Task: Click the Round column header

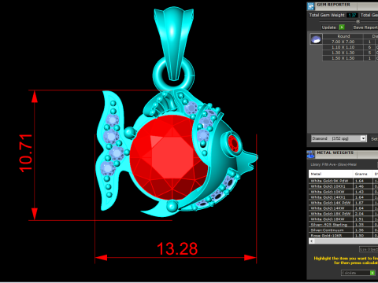Action: [x=343, y=36]
